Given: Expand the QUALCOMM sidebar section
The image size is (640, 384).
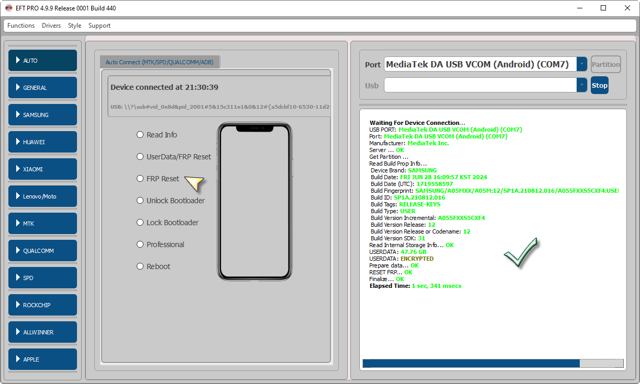Looking at the screenshot, I should 42,251.
